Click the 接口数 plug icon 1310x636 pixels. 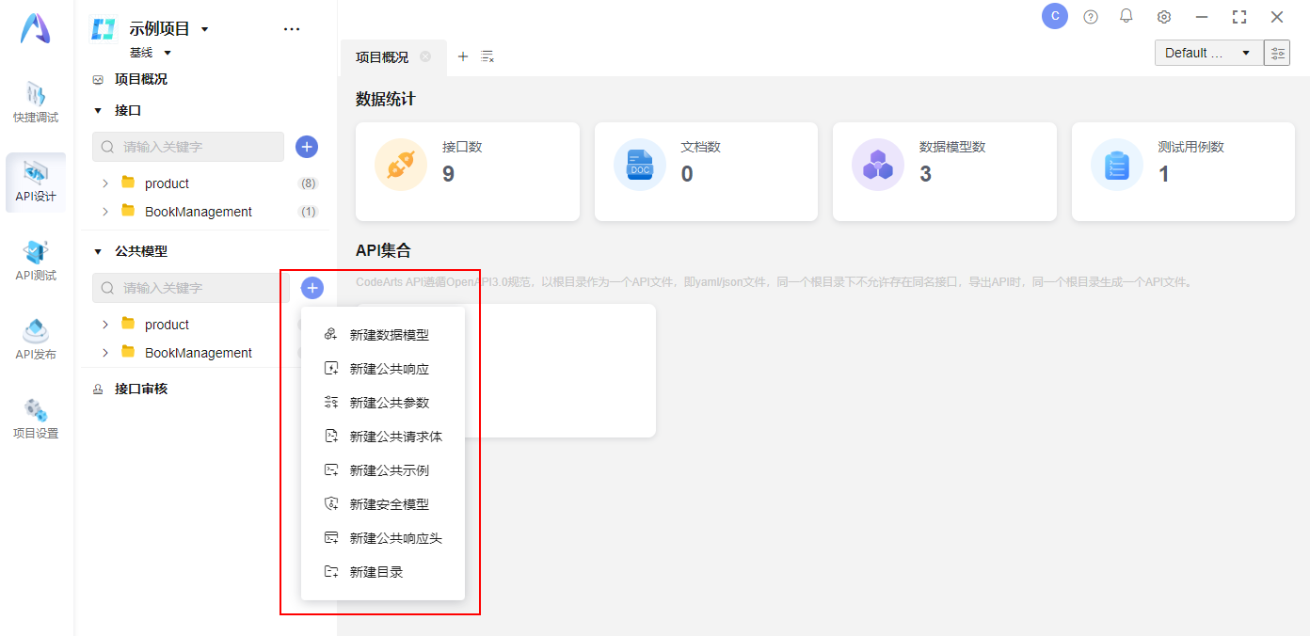tap(401, 165)
